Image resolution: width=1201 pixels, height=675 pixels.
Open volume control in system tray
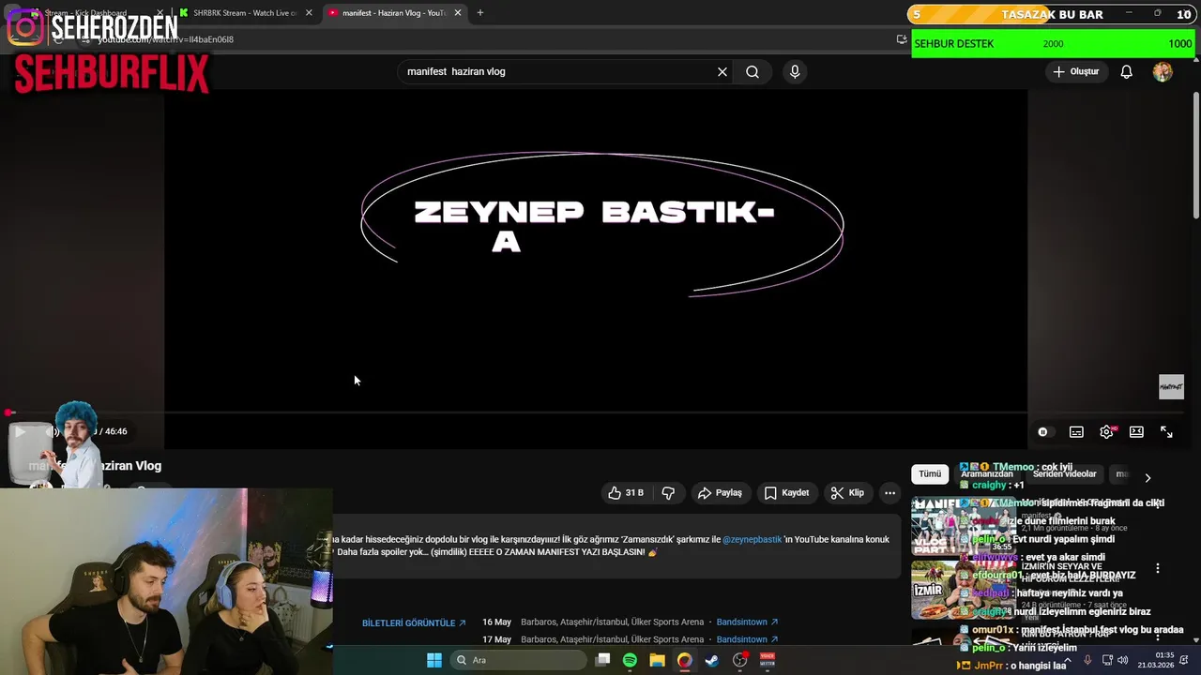(x=1125, y=660)
